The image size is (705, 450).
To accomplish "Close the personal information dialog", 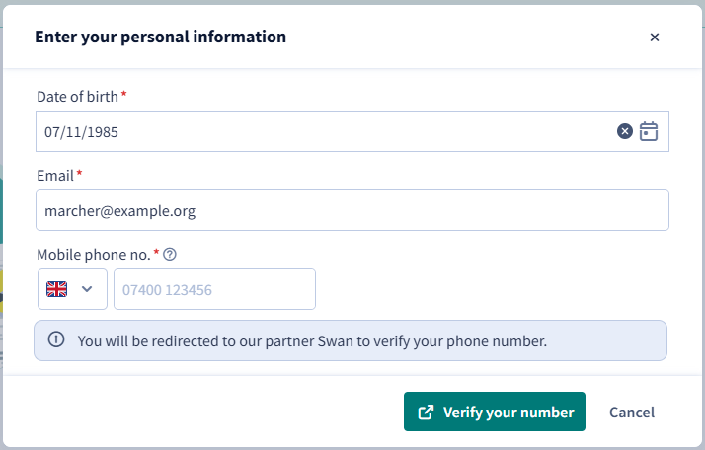I will click(x=655, y=37).
